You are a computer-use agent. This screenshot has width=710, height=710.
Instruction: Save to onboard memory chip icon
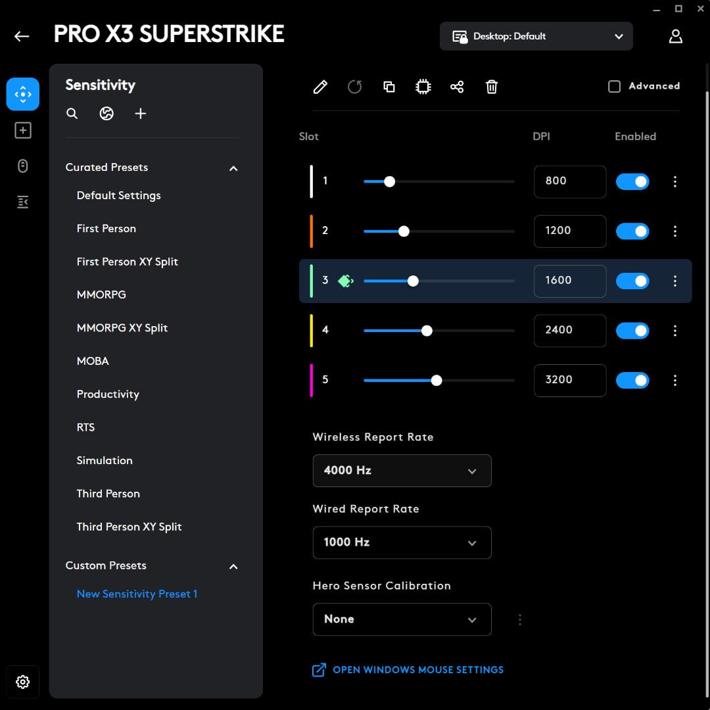coord(423,87)
